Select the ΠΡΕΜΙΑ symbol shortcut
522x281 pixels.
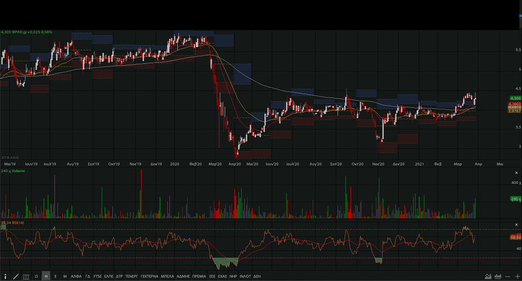[x=199, y=276]
